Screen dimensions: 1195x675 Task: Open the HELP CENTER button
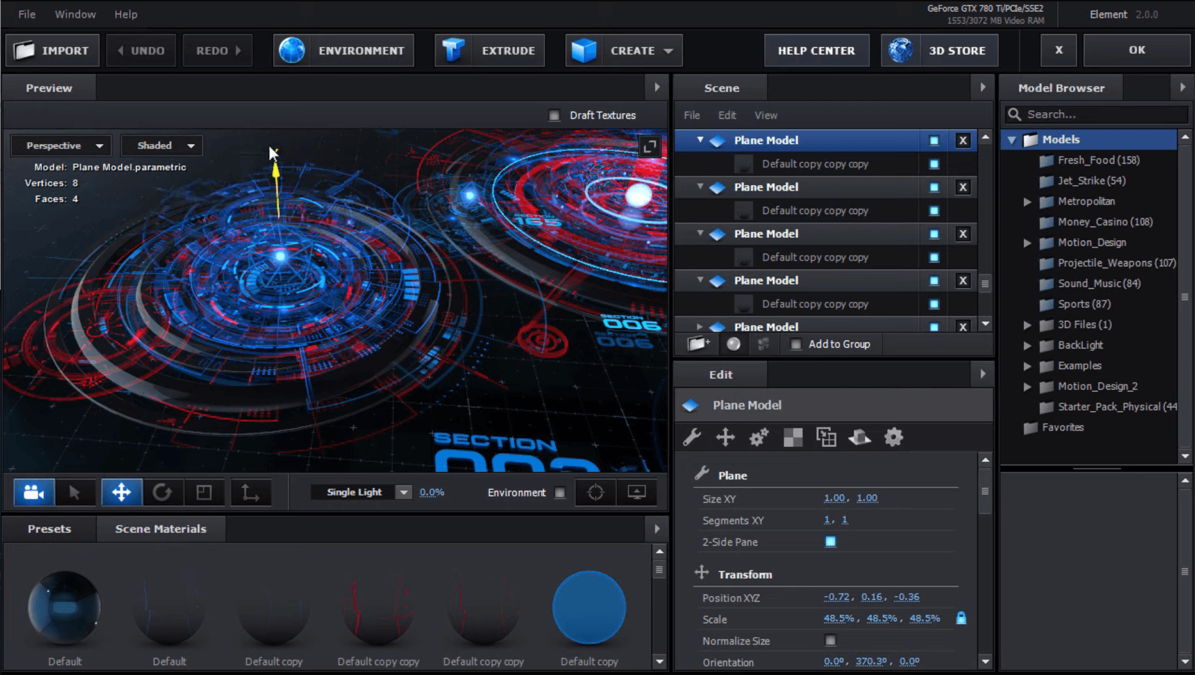(x=816, y=51)
